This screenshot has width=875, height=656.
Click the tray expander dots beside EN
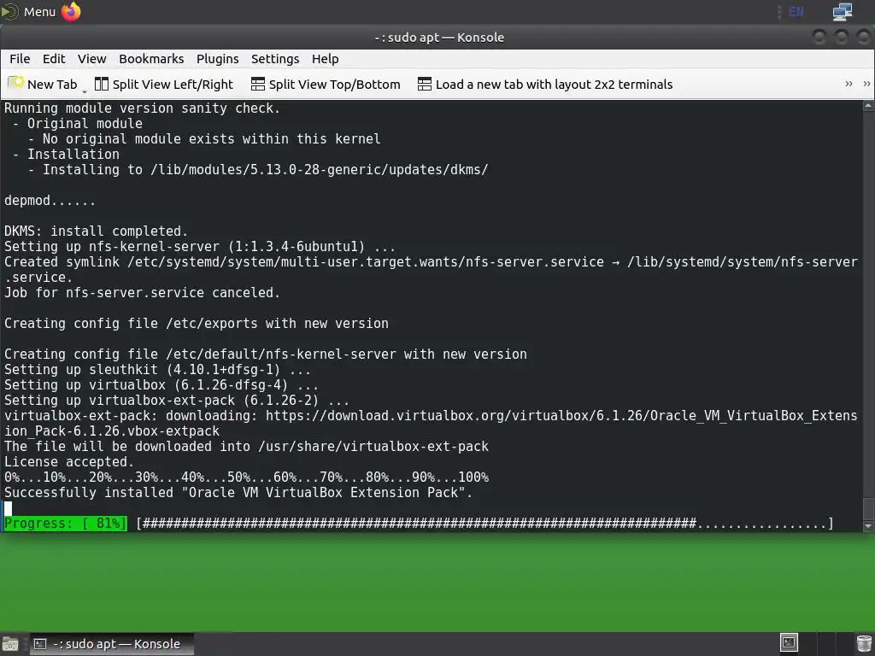pos(779,12)
